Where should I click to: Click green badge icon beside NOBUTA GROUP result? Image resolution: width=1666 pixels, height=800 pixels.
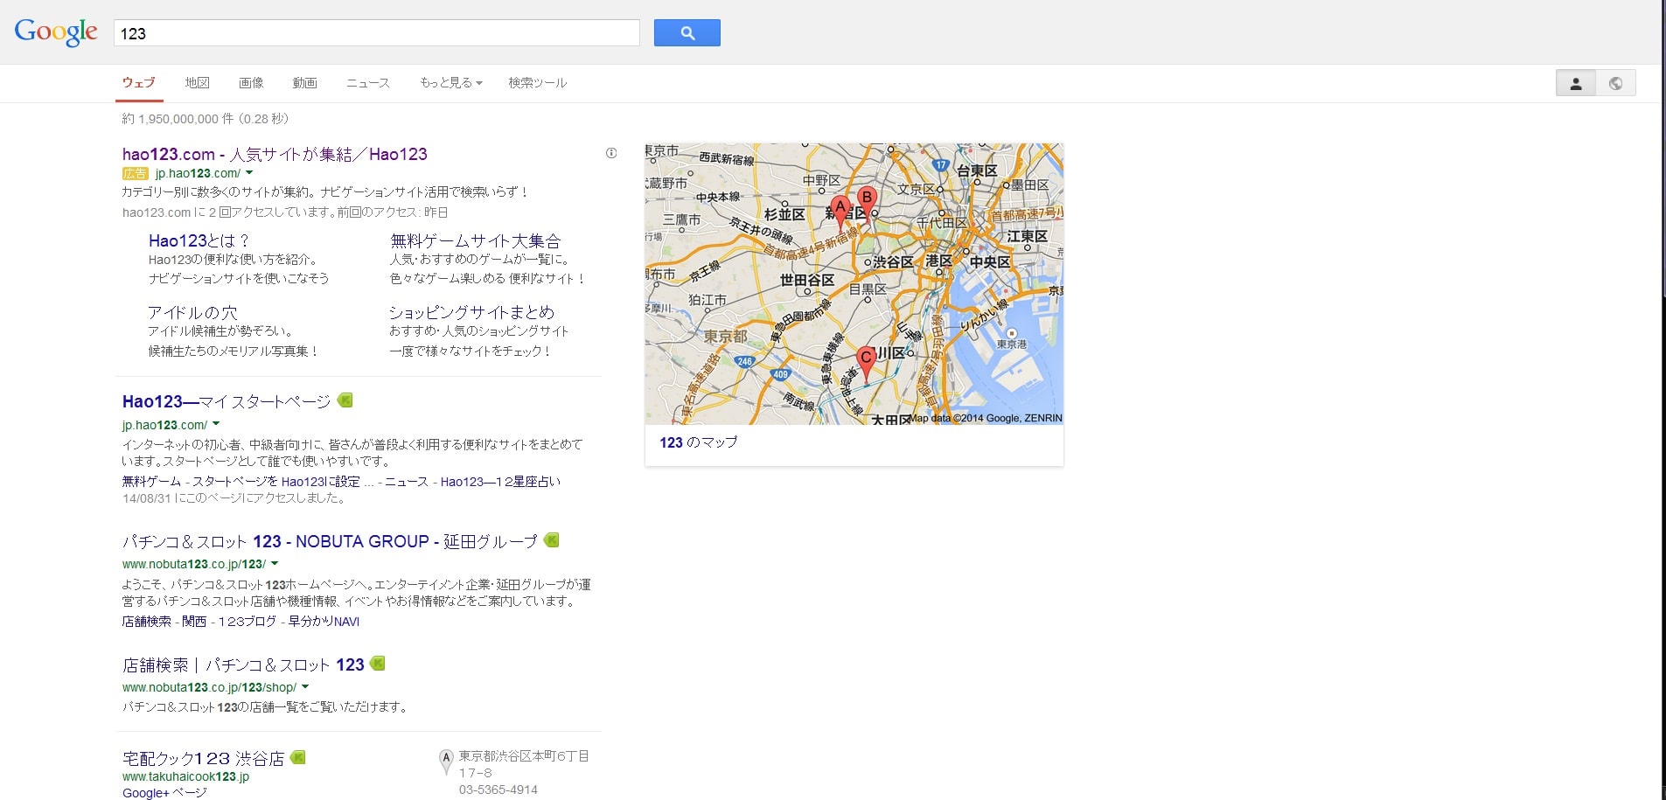pyautogui.click(x=552, y=540)
